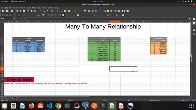196x110 pixels.
Task: Open the Paste options dropdown arrow
Action: 37,11
